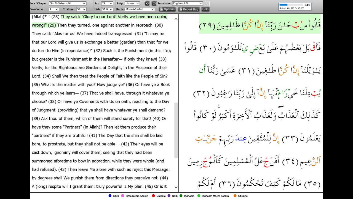The image size is (353, 199).
Task: Click the Ghunna legend label
Action: click(242, 196)
